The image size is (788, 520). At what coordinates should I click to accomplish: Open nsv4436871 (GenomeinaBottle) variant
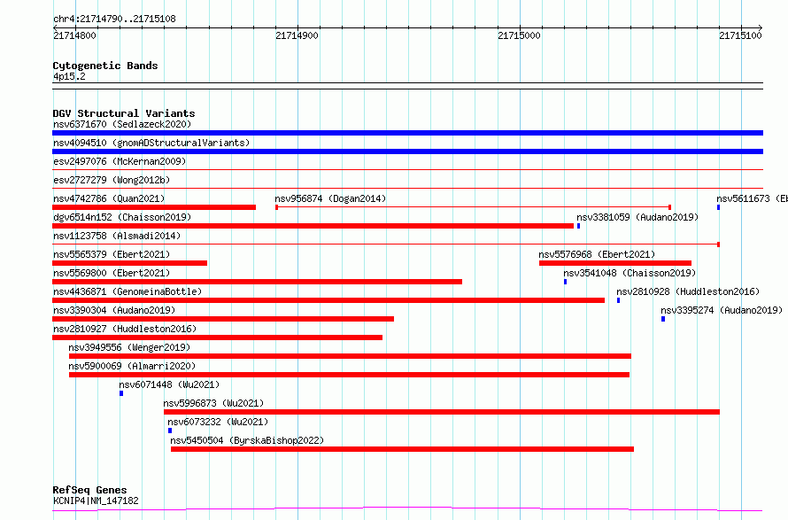click(127, 291)
